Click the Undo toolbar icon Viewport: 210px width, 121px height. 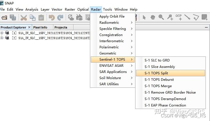pyautogui.click(x=51, y=18)
